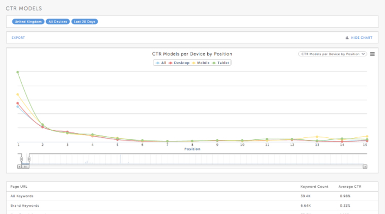The image size is (385, 214).
Task: Open the All Devices filter pill
Action: point(57,22)
